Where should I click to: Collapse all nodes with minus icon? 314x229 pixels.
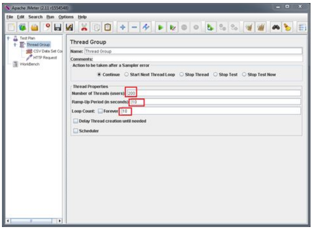134,27
